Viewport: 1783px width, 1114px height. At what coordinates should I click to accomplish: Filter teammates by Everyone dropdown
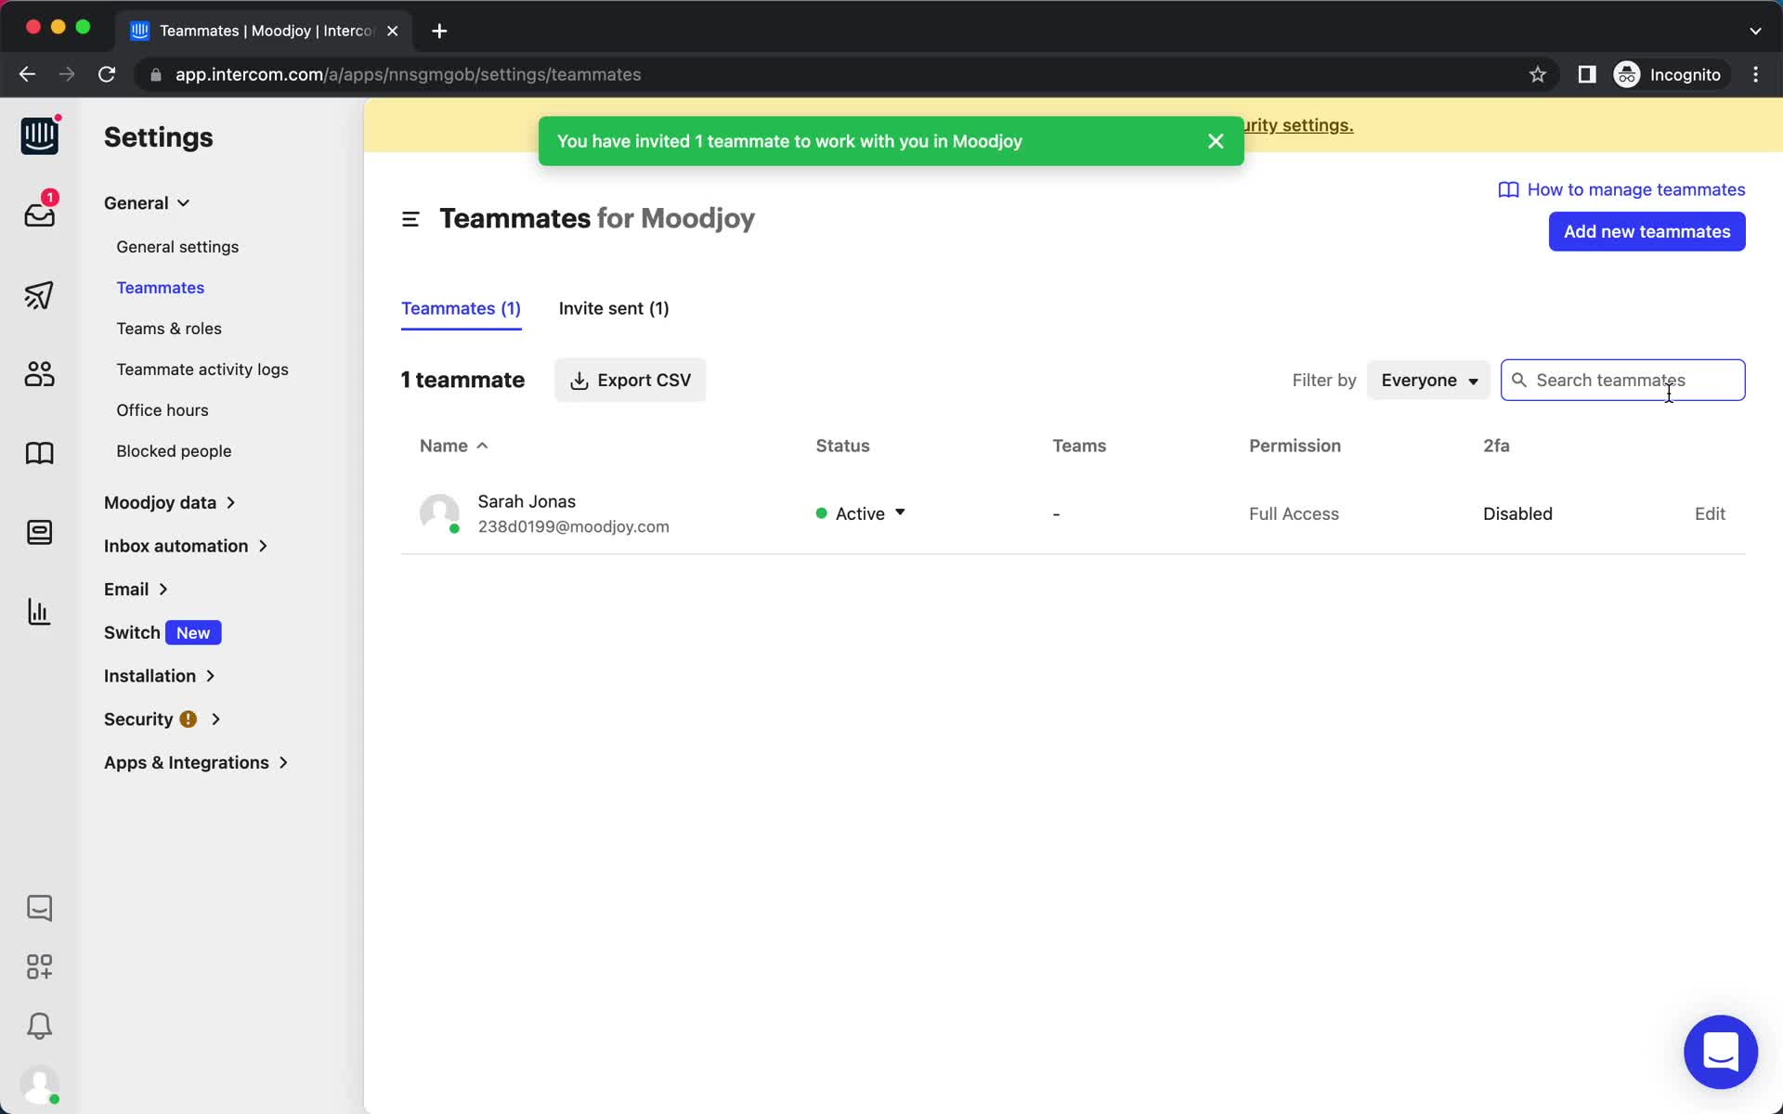pyautogui.click(x=1428, y=379)
